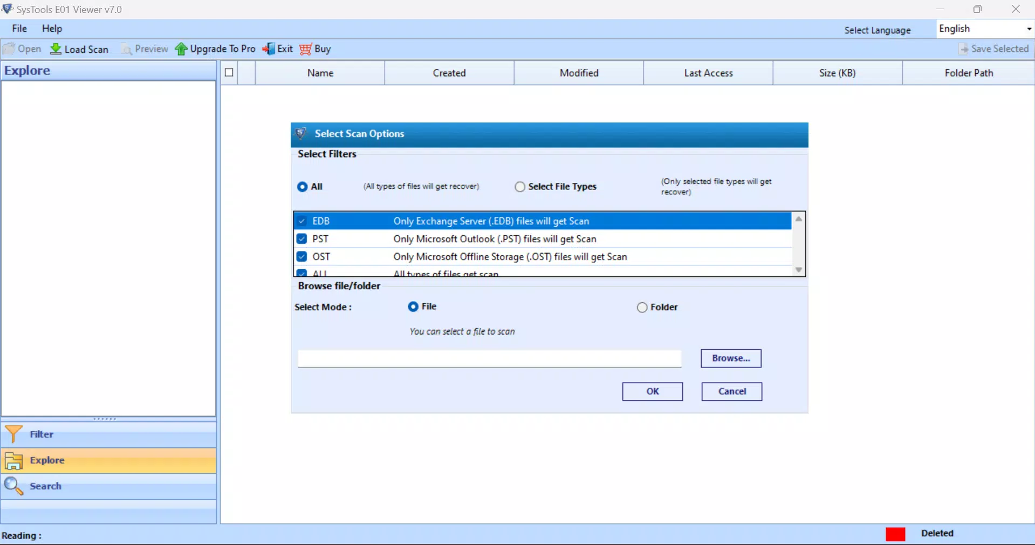Click the Browse... button
The image size is (1035, 545).
(731, 358)
